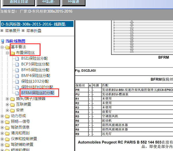The width and height of the screenshot is (173, 151).
Task: Expand the 插头/端子/连接器 folder
Action: click(7, 99)
